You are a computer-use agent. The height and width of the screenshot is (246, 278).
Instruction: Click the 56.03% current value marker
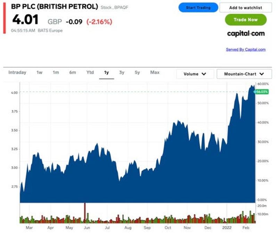tap(261, 92)
